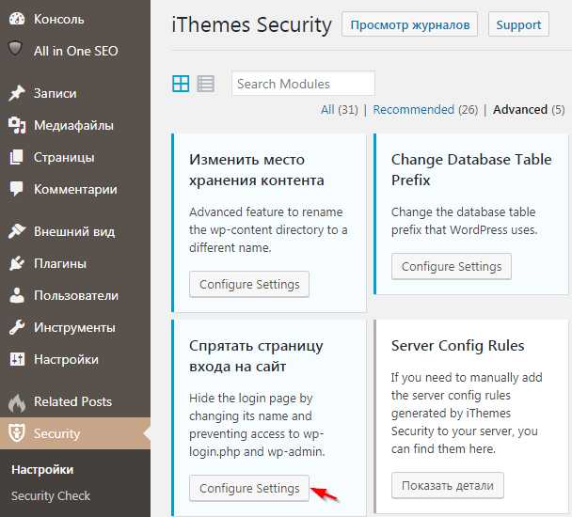Configure Settings for Change Database Table Prefix
This screenshot has height=517, width=572.
452,267
